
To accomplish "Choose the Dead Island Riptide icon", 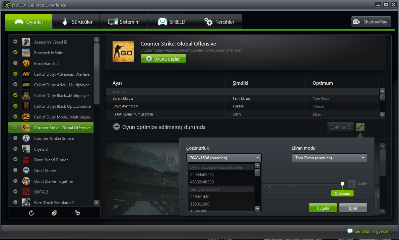I will [x=26, y=160].
